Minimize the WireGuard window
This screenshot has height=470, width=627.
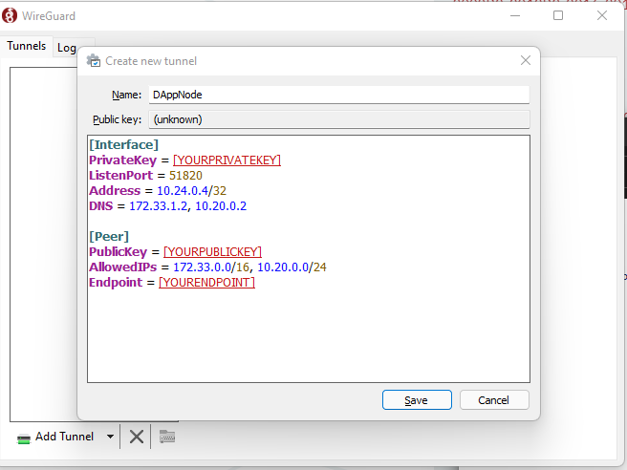[x=515, y=15]
